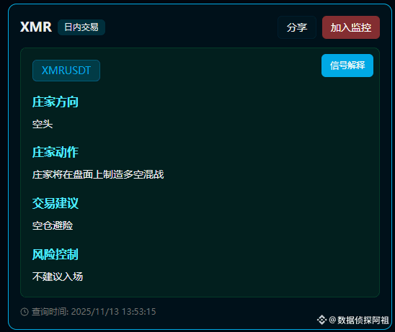Click the @数据侦探阿祖 watermark handle
The height and width of the screenshot is (332, 395).
tap(359, 320)
